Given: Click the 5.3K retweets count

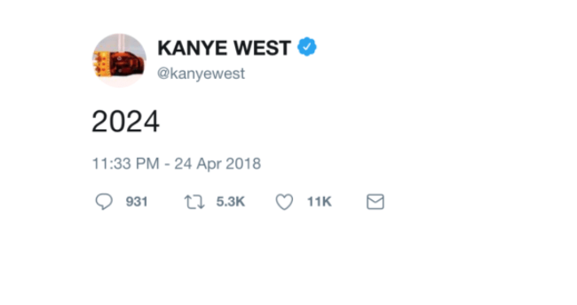Looking at the screenshot, I should (x=230, y=202).
